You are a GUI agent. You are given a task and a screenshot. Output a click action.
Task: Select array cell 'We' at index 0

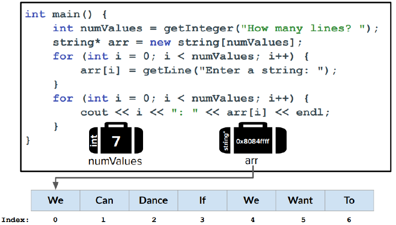(55, 201)
